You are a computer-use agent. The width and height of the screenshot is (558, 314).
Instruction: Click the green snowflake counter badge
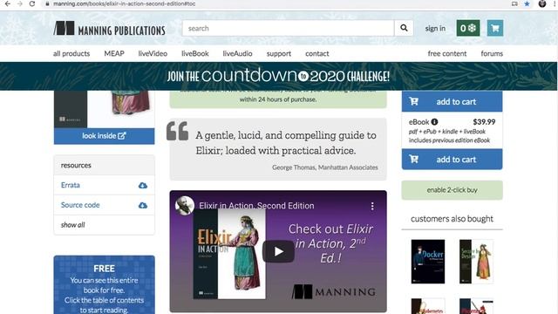pos(468,28)
